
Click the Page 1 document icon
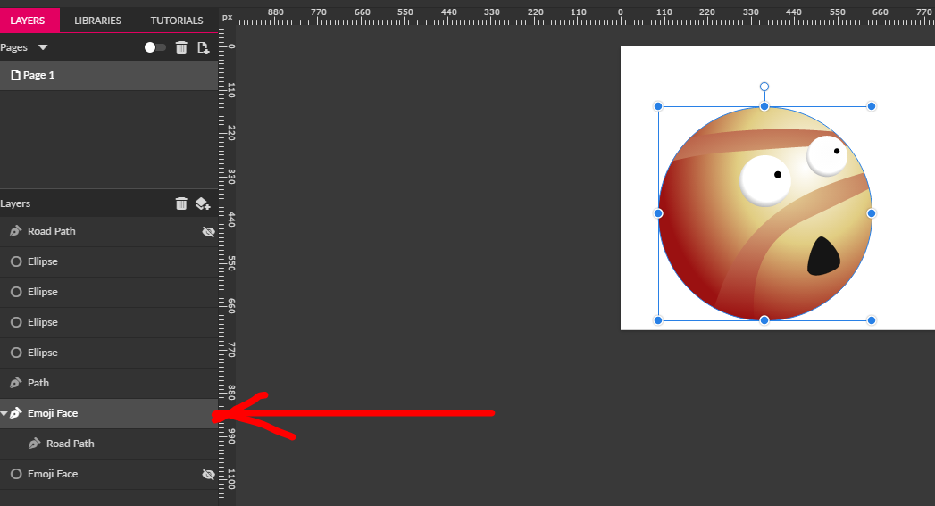pos(15,75)
